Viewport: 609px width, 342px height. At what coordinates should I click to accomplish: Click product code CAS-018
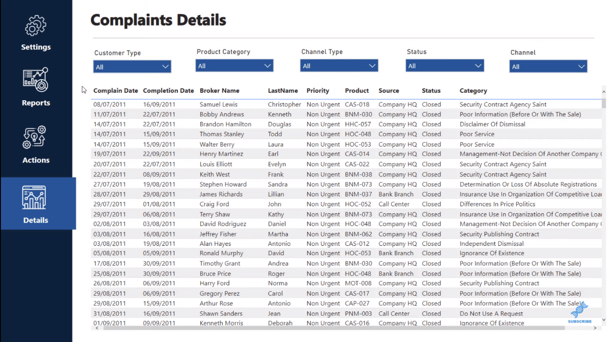[357, 105]
